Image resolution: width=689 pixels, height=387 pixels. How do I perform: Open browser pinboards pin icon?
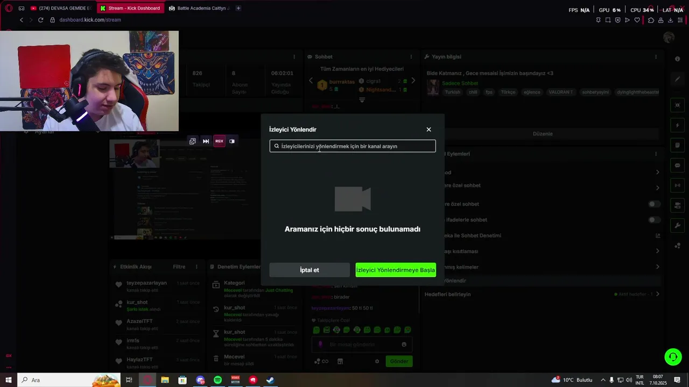click(598, 20)
